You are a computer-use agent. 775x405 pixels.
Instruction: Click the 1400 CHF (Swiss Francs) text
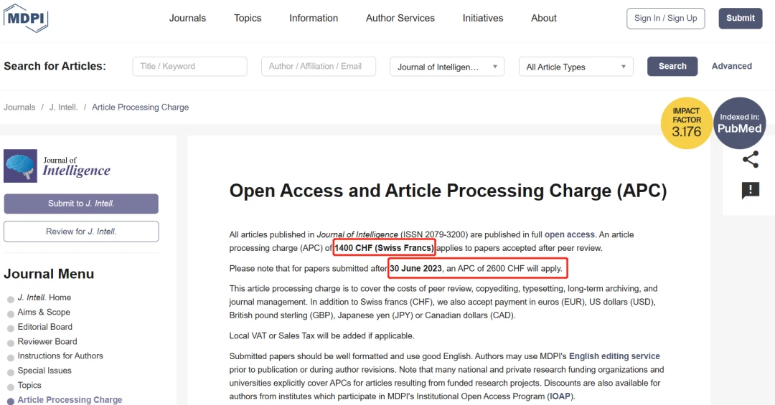[384, 248]
